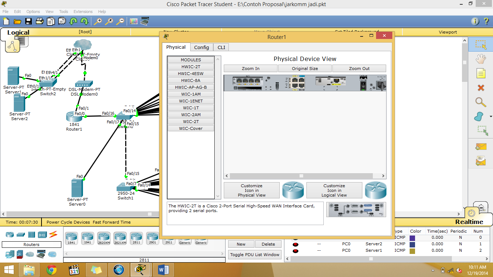Click the device view horizontal scrollbar
493x277 pixels.
tap(305, 176)
